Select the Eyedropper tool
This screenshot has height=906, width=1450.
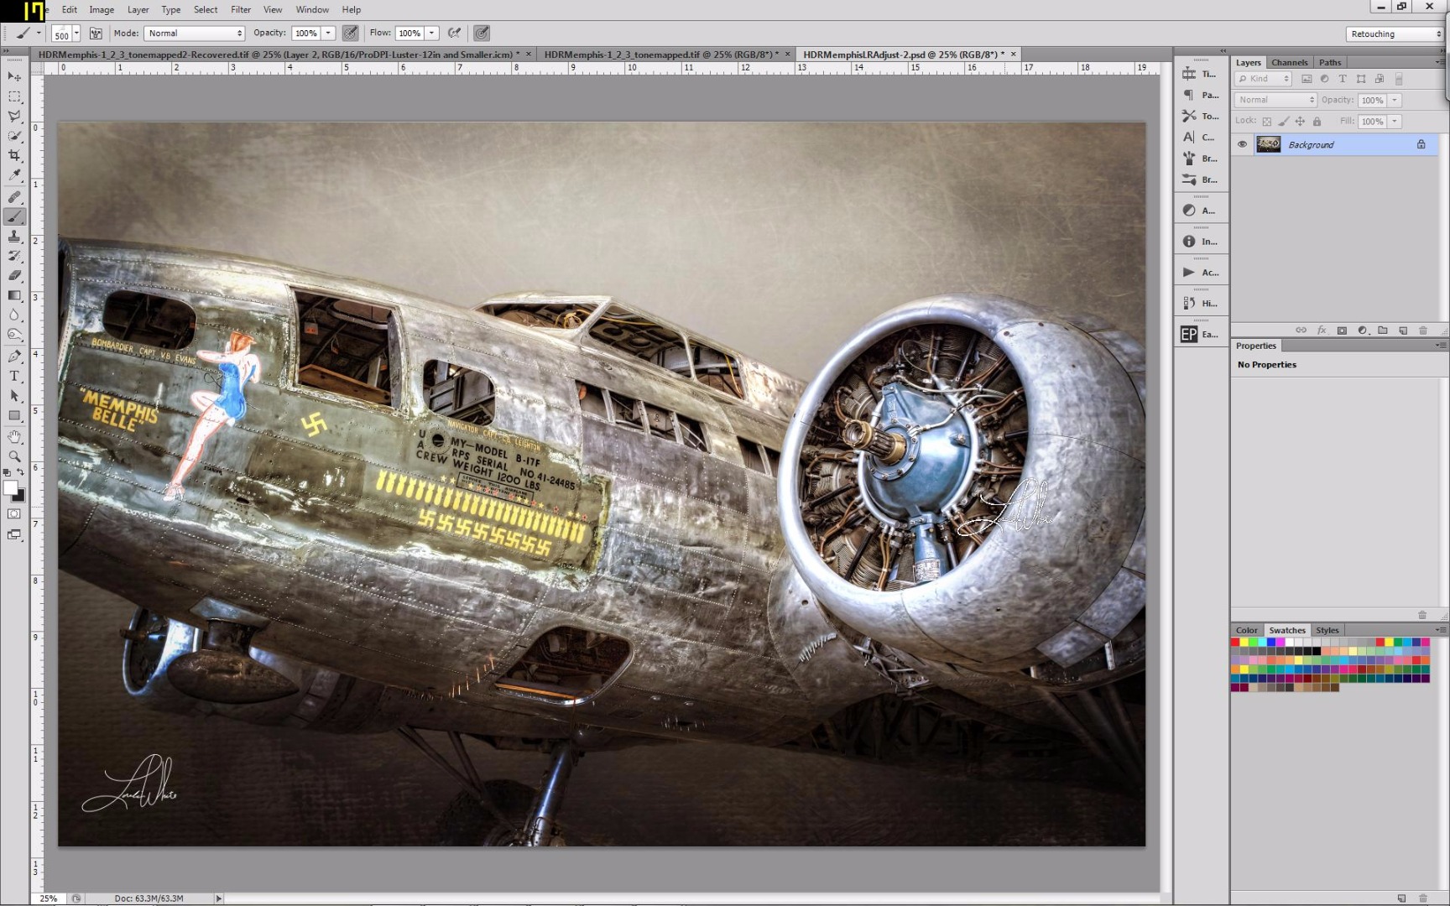click(x=14, y=175)
